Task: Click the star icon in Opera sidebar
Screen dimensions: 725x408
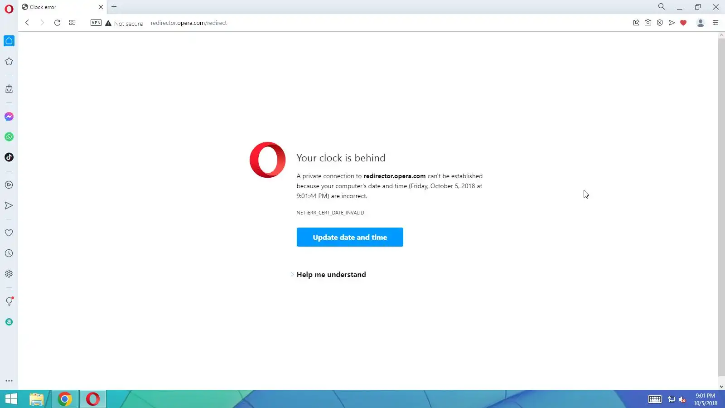Action: (9, 61)
